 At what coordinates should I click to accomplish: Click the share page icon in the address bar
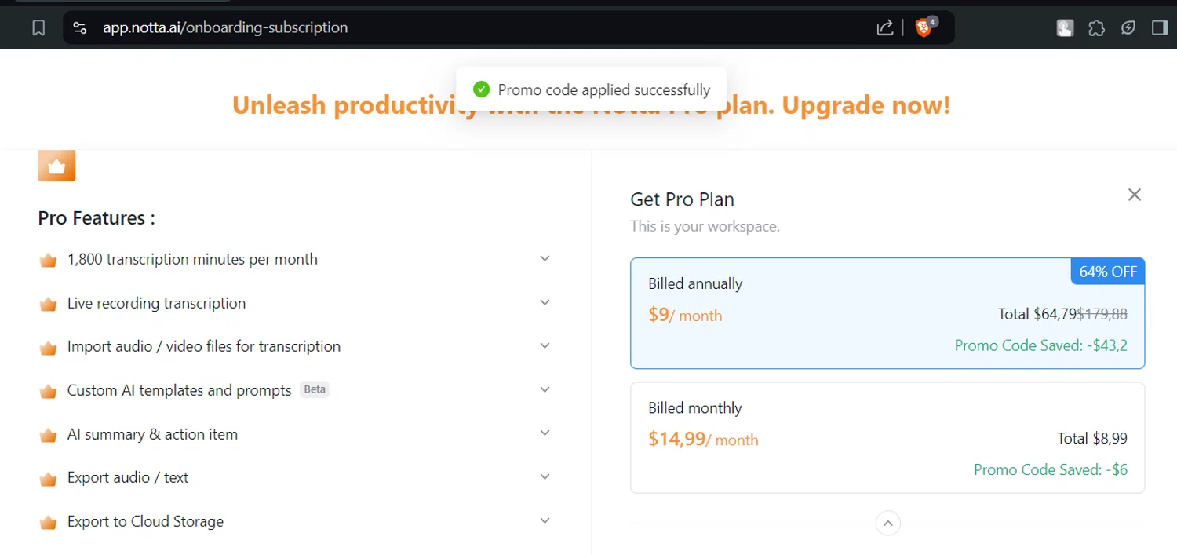pyautogui.click(x=884, y=28)
